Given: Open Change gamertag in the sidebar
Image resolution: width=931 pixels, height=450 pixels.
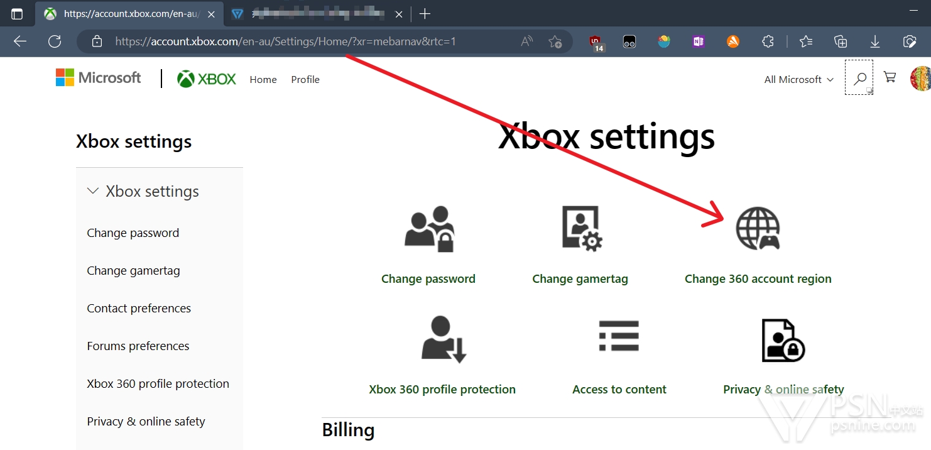Looking at the screenshot, I should tap(133, 271).
